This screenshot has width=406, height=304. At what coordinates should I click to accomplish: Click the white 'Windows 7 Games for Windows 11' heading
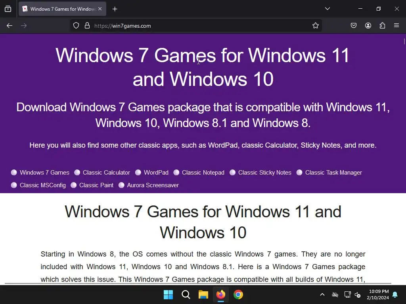point(203,67)
